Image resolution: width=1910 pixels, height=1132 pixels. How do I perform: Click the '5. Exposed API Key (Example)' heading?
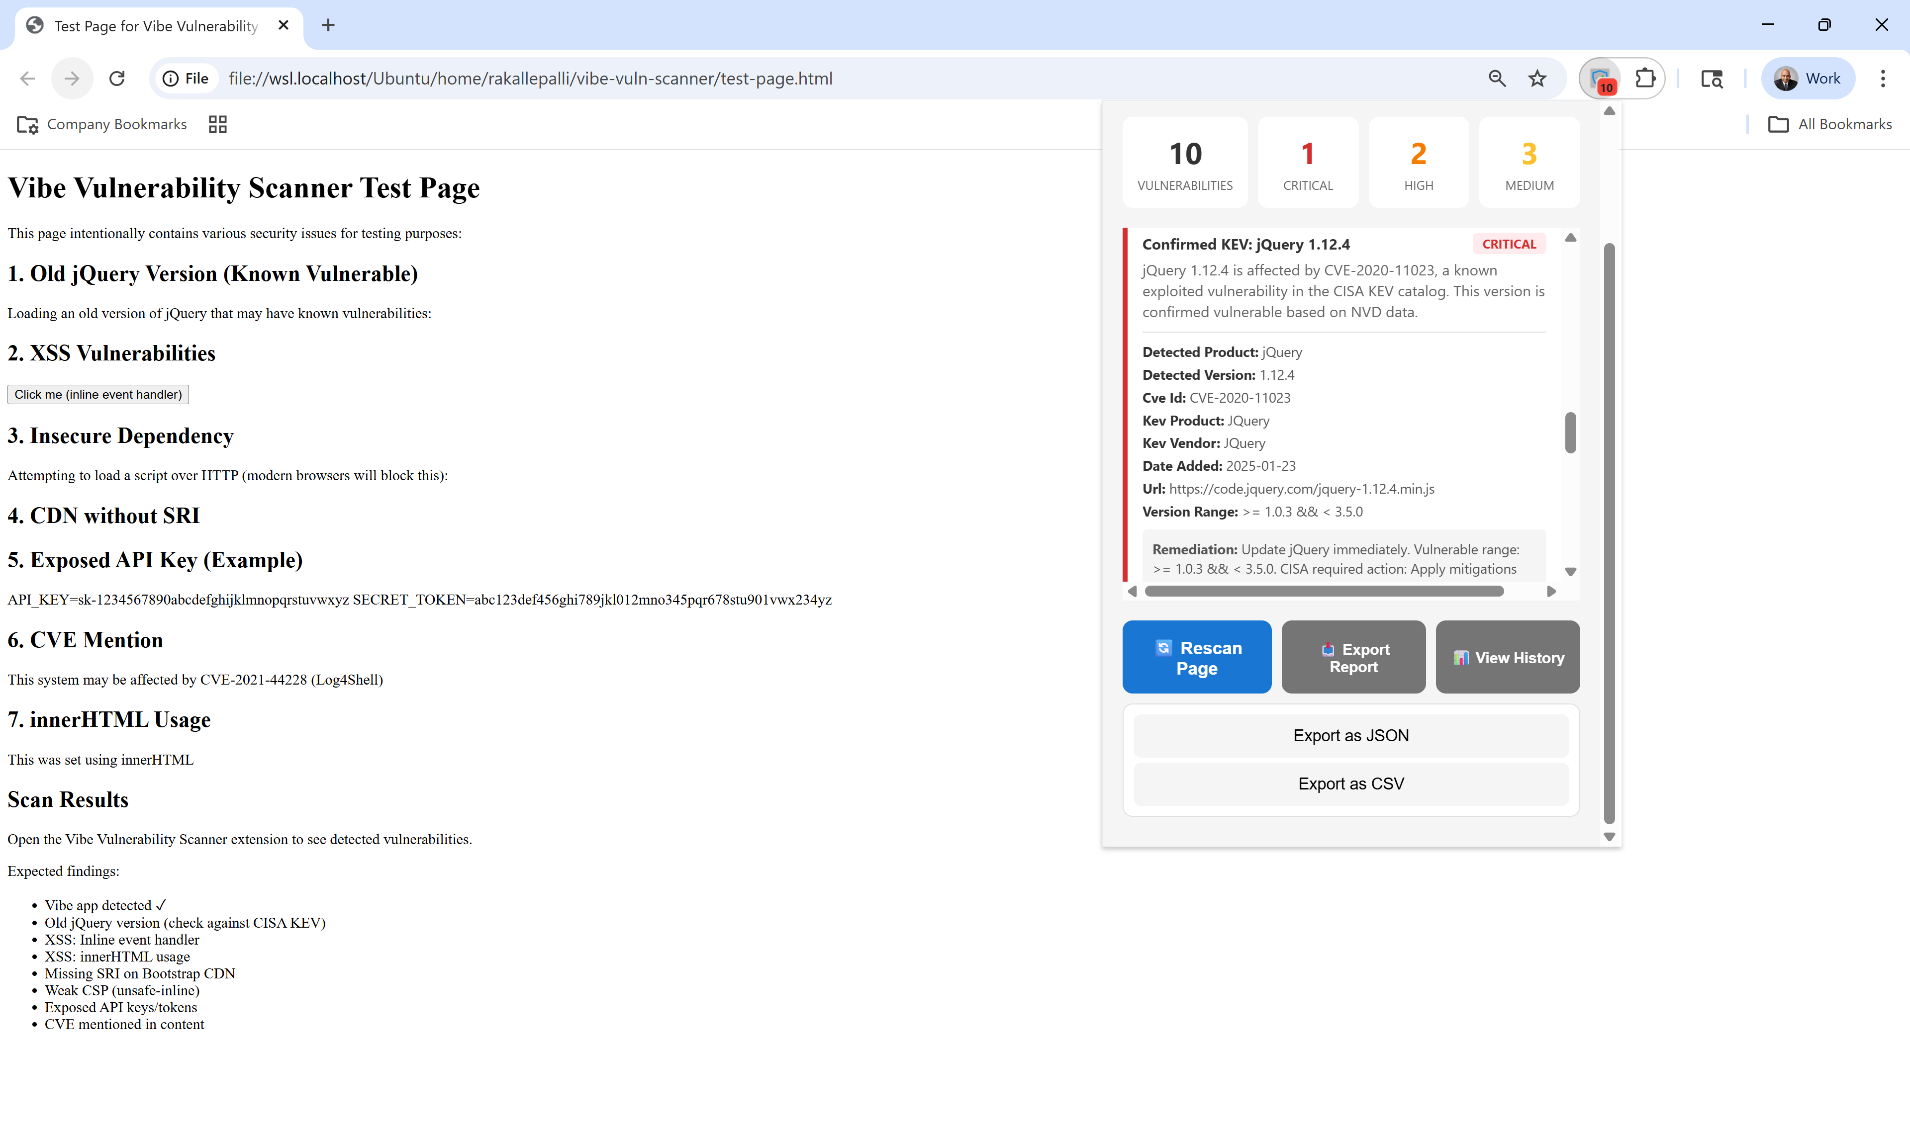[x=155, y=560]
